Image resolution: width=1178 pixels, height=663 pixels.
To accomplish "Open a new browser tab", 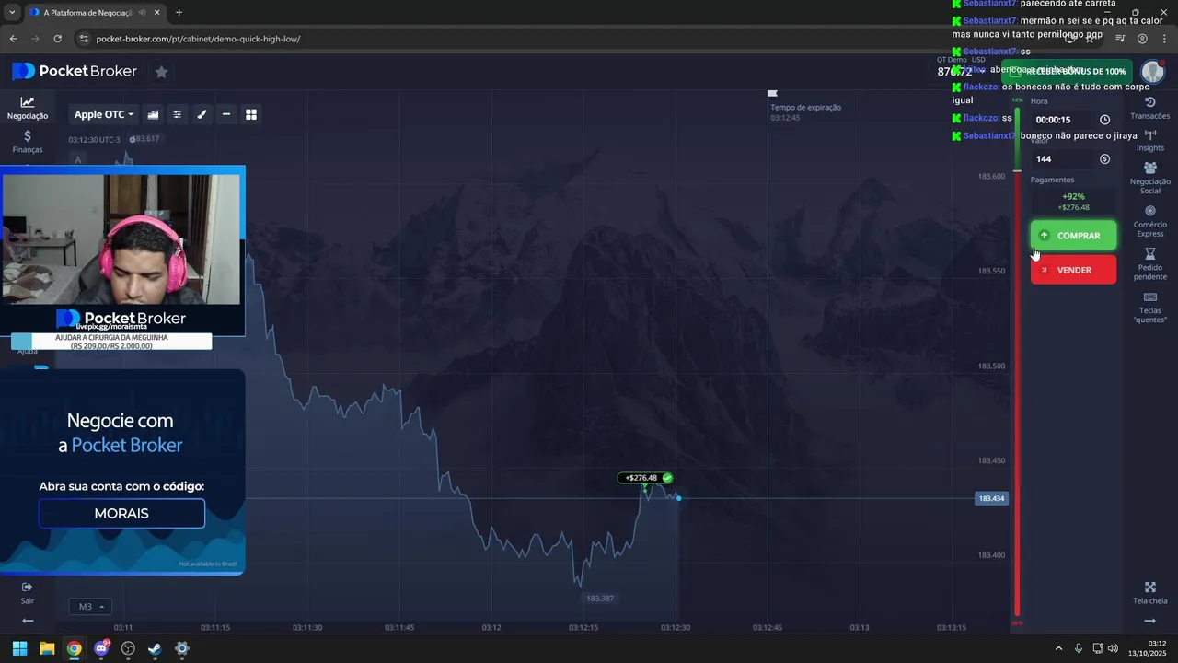I will [179, 13].
